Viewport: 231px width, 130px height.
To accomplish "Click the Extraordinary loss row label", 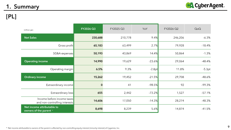I will tap(62, 93).
